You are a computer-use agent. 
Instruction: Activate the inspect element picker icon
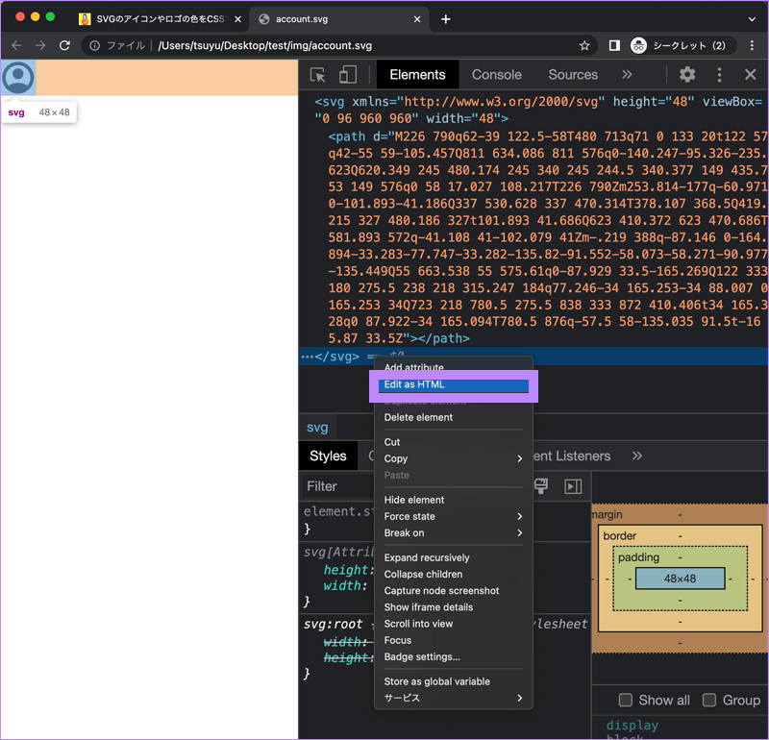[x=318, y=75]
